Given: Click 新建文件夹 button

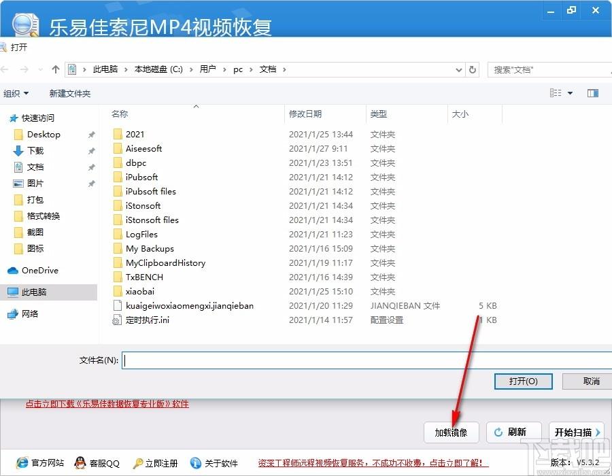Looking at the screenshot, I should [70, 93].
